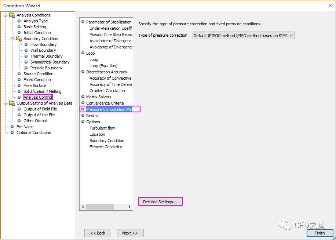Click the bullet icon beside Convergence Criteria

83,103
